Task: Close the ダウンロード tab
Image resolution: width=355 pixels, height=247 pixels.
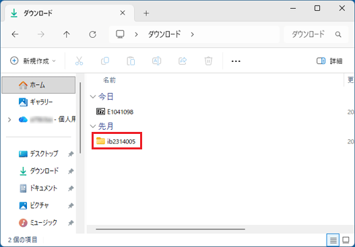Action: (x=123, y=13)
